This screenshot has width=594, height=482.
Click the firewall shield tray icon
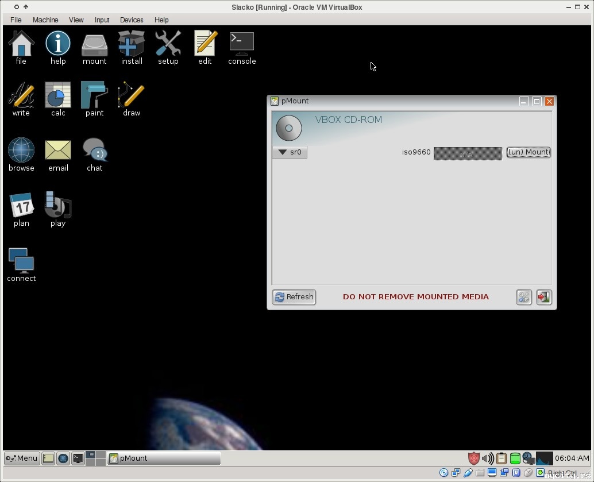coord(473,458)
